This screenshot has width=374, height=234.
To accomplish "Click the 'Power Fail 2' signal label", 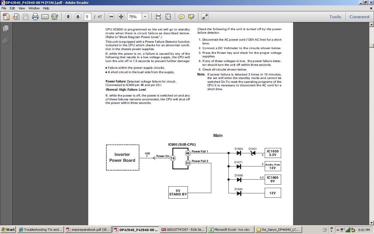I will [x=200, y=161].
